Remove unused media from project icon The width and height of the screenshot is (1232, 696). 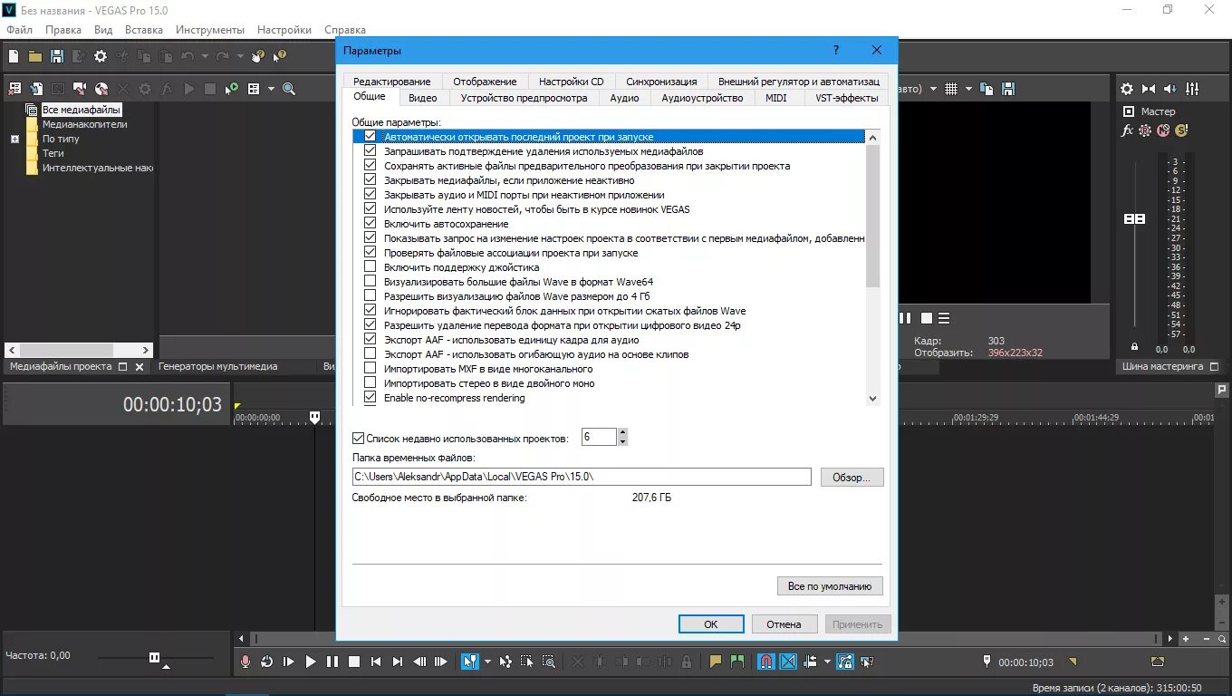[14, 89]
